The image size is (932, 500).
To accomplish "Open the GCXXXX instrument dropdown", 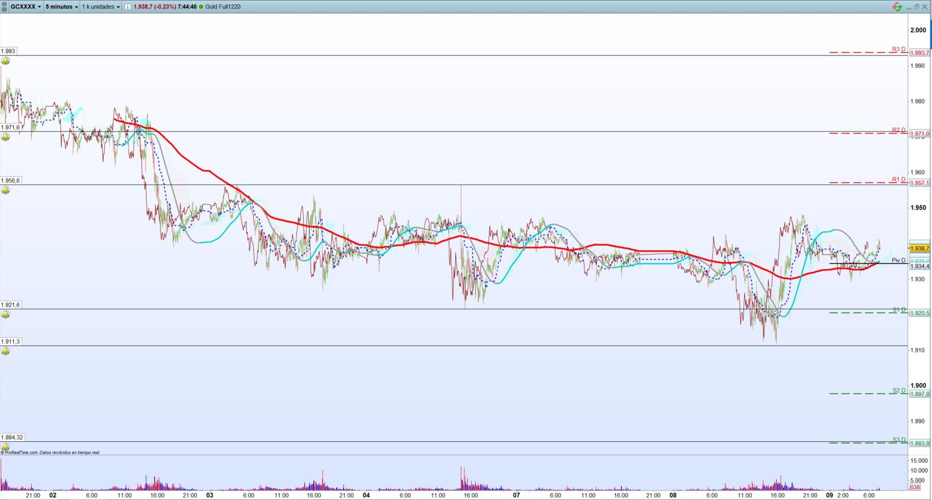I will pyautogui.click(x=26, y=6).
